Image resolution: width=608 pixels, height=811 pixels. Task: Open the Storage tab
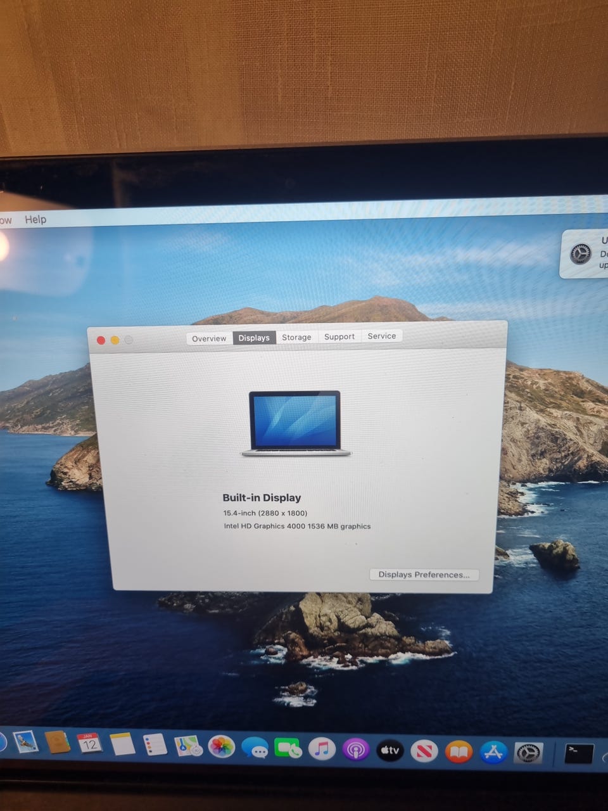[296, 337]
